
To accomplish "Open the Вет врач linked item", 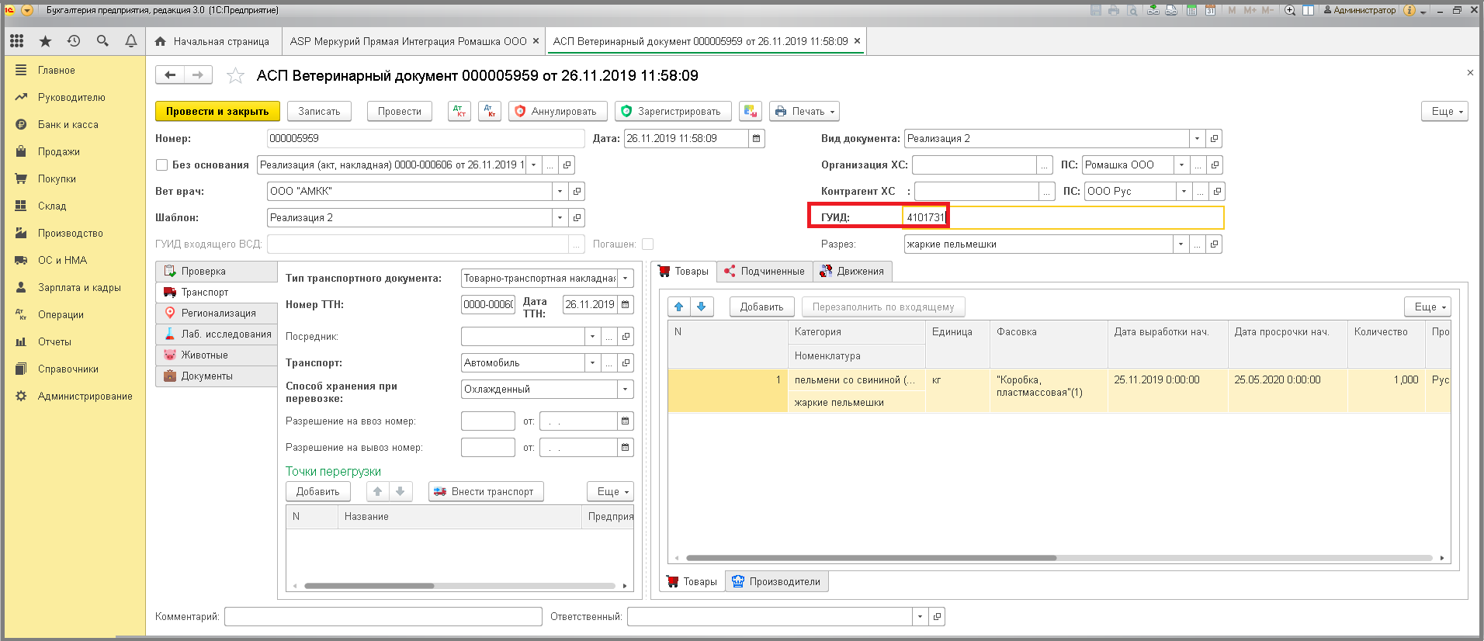I will point(577,191).
